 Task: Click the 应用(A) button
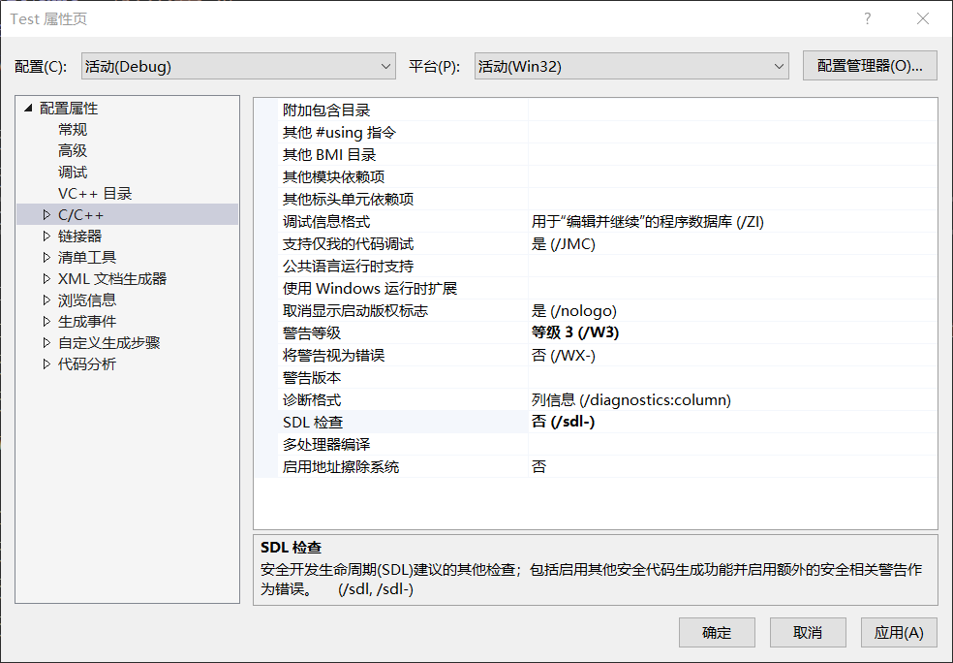[899, 633]
